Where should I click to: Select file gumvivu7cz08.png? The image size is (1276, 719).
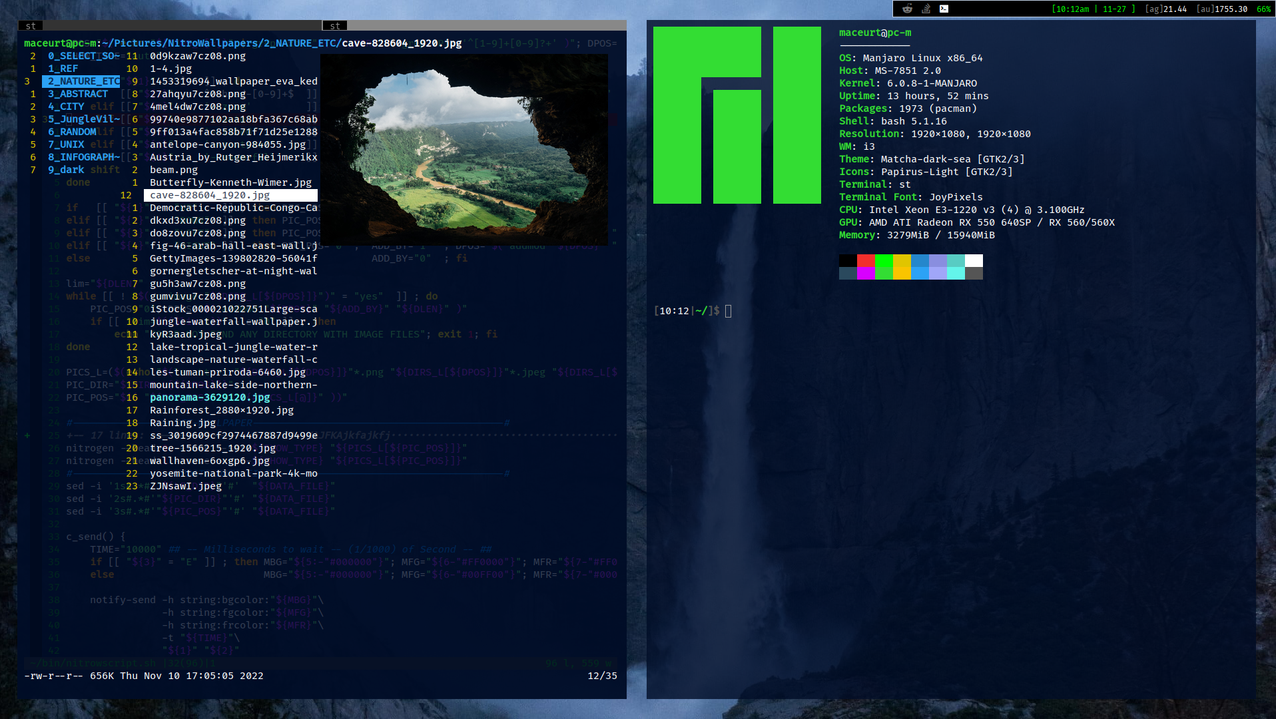pyautogui.click(x=198, y=296)
